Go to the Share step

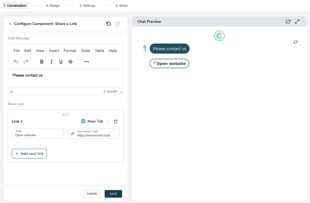[121, 5]
